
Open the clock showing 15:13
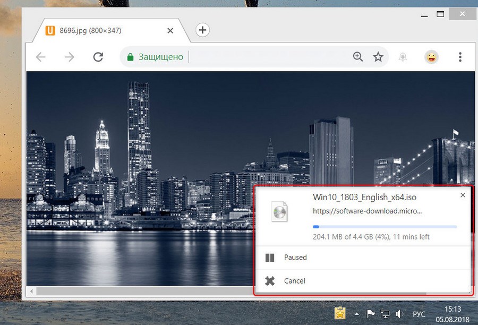453,314
